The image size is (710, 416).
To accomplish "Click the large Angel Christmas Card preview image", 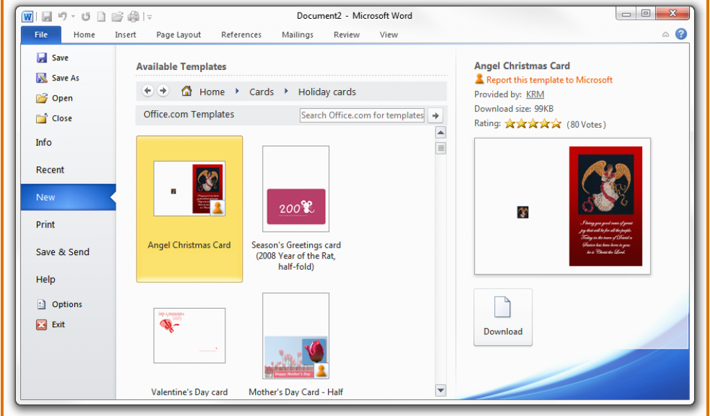I will 562,206.
